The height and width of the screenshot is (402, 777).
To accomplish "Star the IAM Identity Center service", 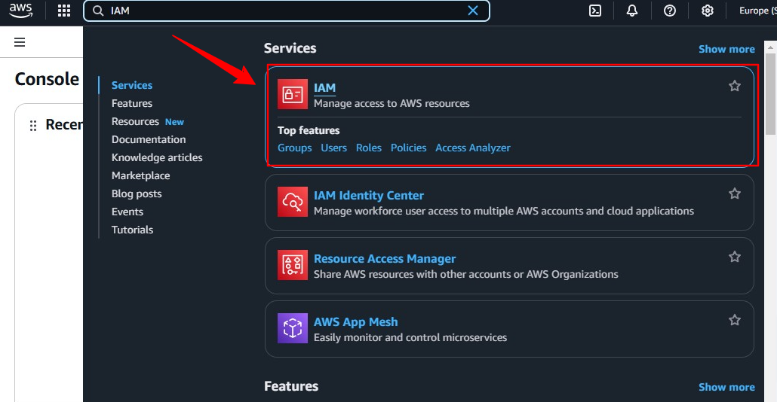I will point(734,193).
